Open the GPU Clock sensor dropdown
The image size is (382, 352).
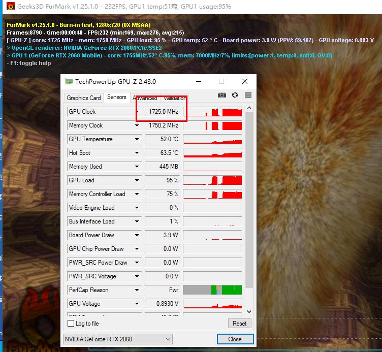click(137, 112)
